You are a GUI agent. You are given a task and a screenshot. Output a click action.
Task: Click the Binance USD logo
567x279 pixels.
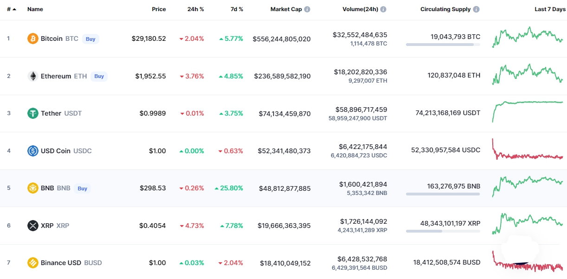(x=32, y=263)
